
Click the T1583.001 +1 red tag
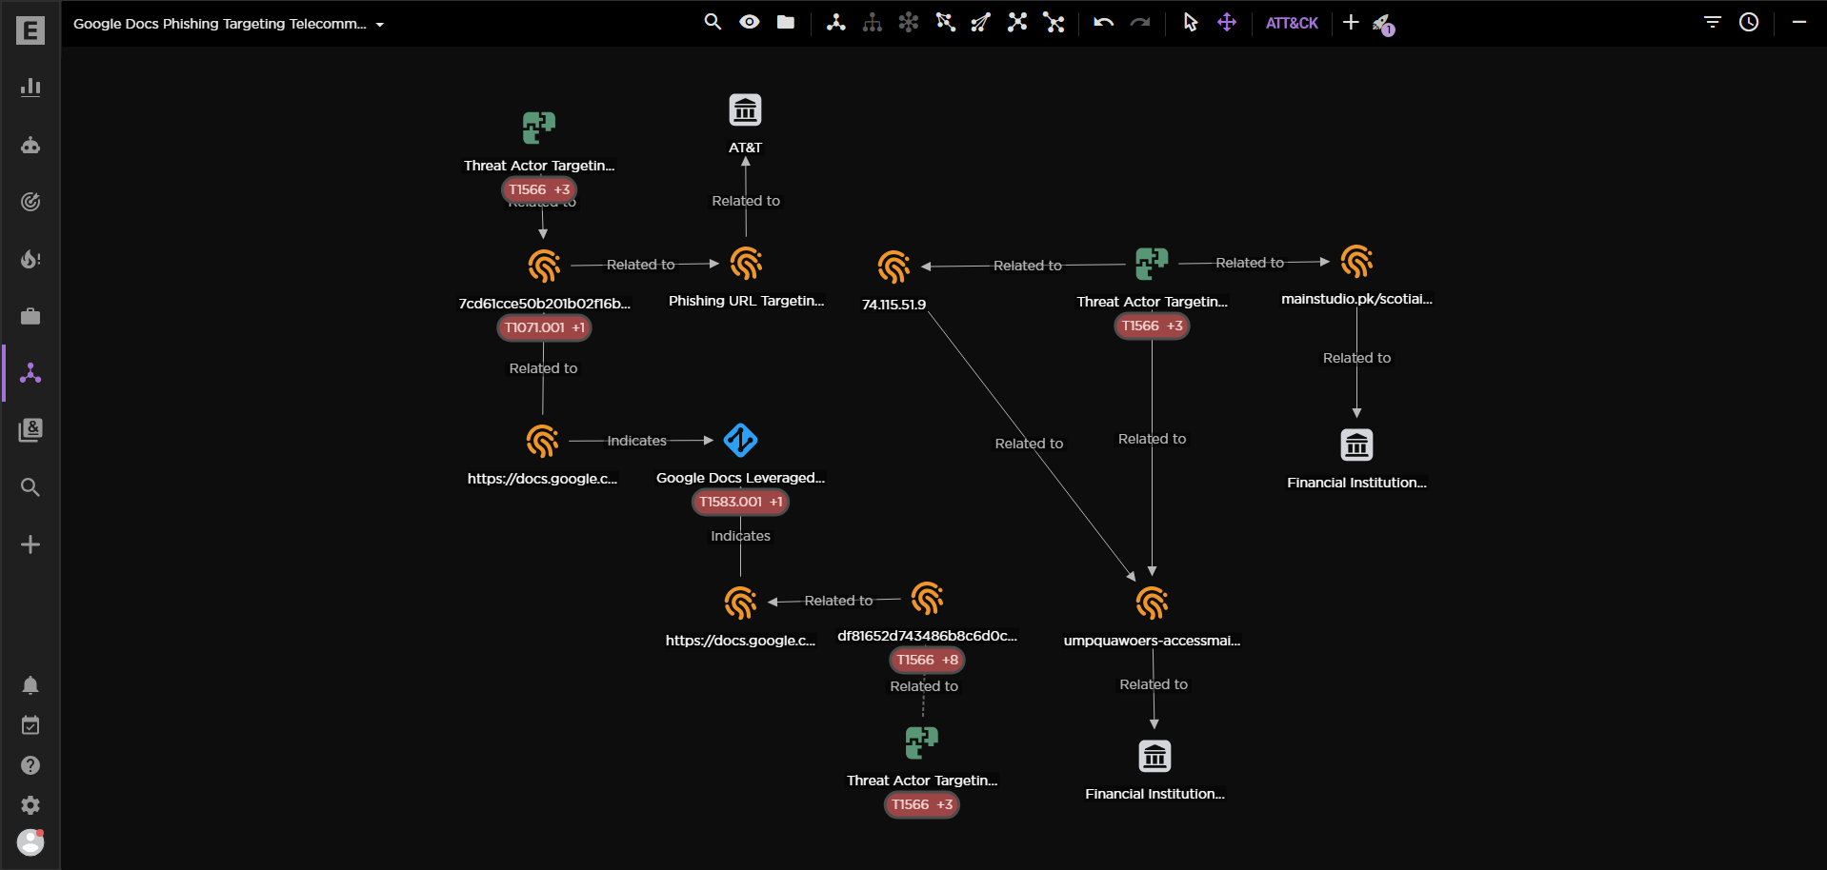(x=739, y=502)
